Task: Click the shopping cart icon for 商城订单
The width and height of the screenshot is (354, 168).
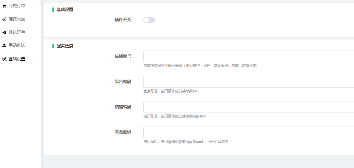Action: tap(4, 6)
